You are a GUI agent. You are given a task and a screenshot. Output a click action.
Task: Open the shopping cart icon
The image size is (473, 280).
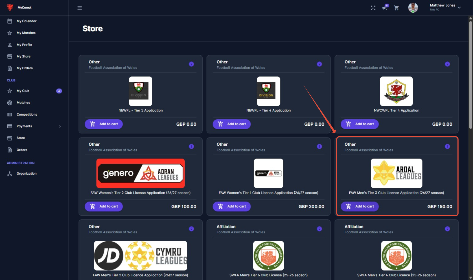[x=396, y=8]
